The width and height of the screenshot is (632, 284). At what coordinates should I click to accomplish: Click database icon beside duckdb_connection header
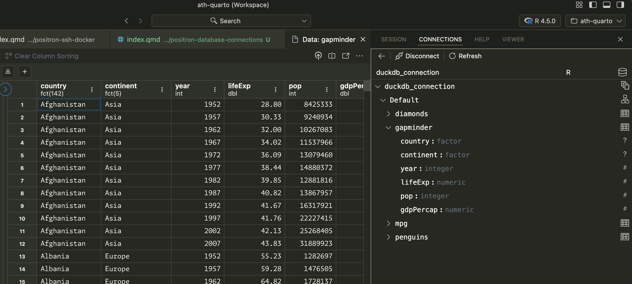pyautogui.click(x=622, y=72)
